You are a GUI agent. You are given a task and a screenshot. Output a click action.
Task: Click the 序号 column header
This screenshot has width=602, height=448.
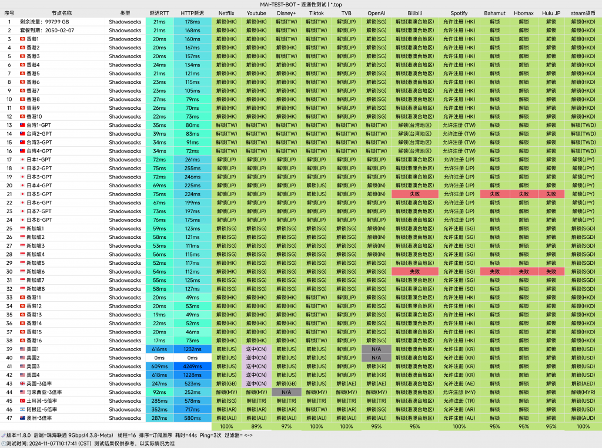(x=9, y=13)
